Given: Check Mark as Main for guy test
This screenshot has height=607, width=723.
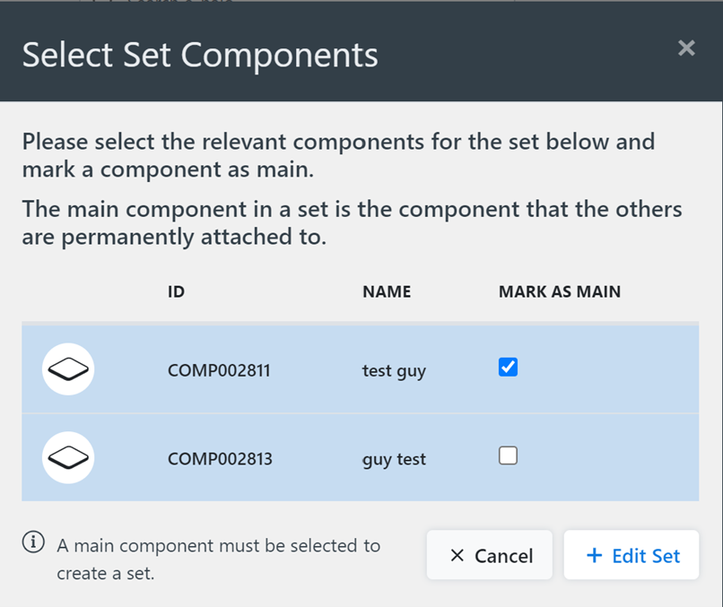Looking at the screenshot, I should (508, 455).
